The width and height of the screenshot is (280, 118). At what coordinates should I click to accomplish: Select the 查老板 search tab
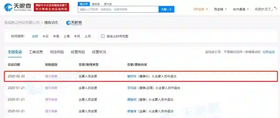point(96,4)
